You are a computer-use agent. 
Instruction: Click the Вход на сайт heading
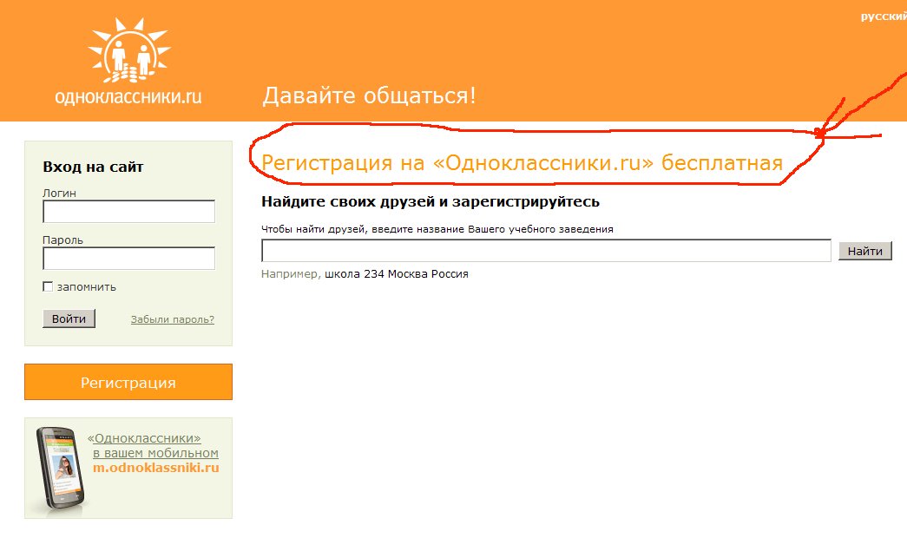click(93, 167)
